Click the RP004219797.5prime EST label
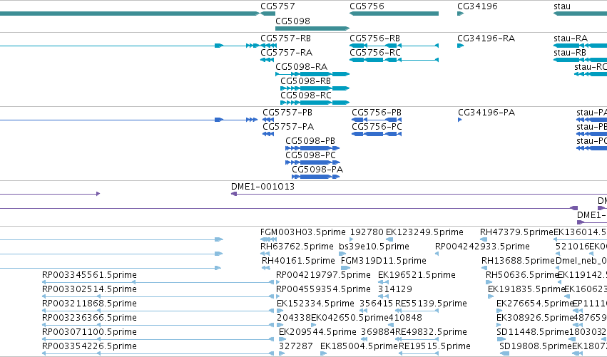This screenshot has width=607, height=357. [x=324, y=275]
